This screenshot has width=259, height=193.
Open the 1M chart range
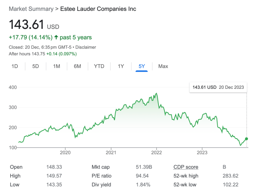(57, 66)
